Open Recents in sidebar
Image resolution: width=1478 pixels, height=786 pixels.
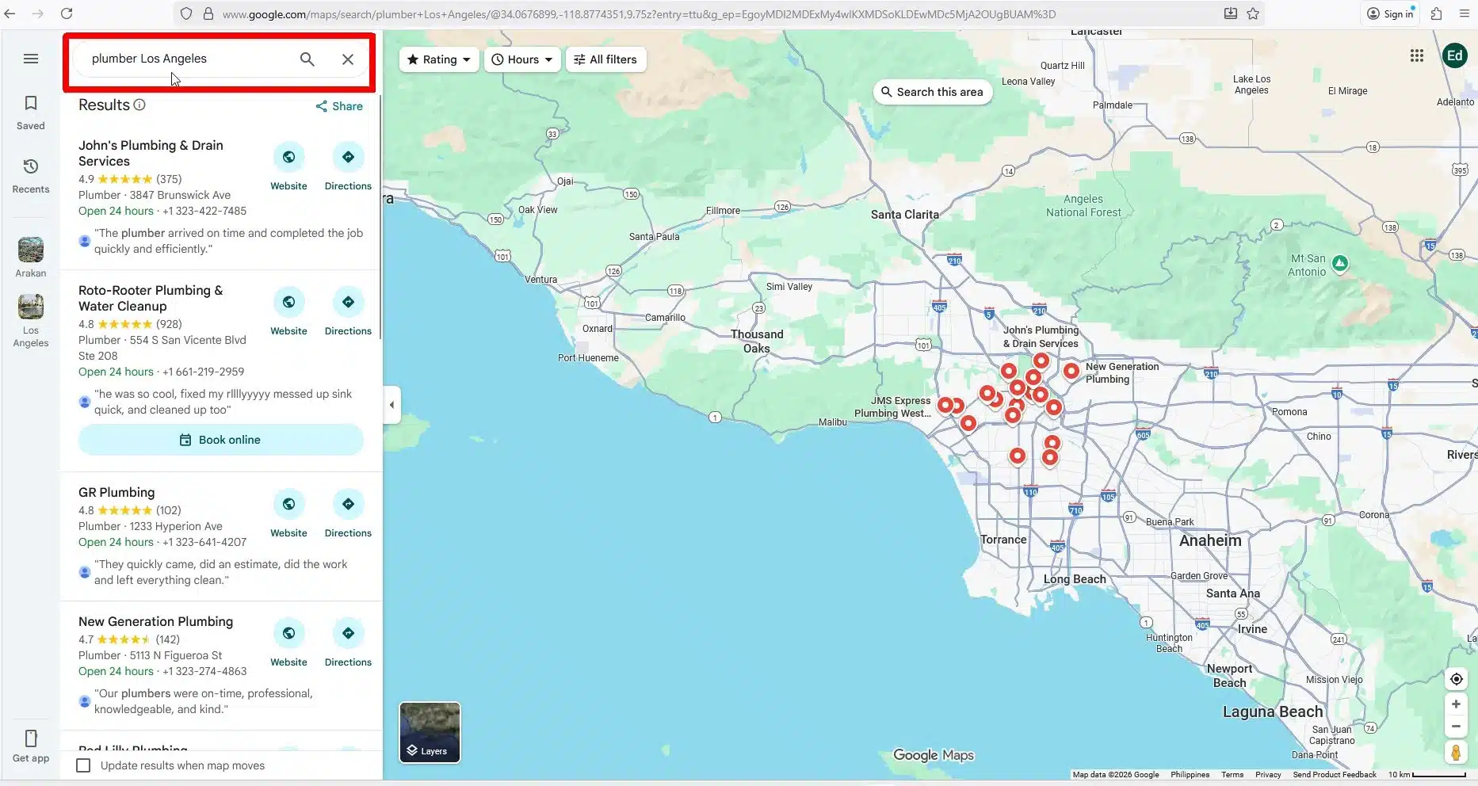(31, 174)
